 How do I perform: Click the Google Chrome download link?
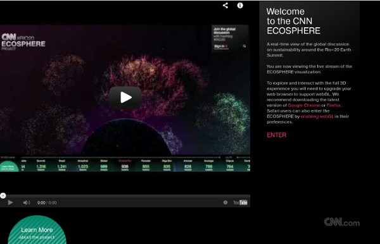pyautogui.click(x=304, y=105)
